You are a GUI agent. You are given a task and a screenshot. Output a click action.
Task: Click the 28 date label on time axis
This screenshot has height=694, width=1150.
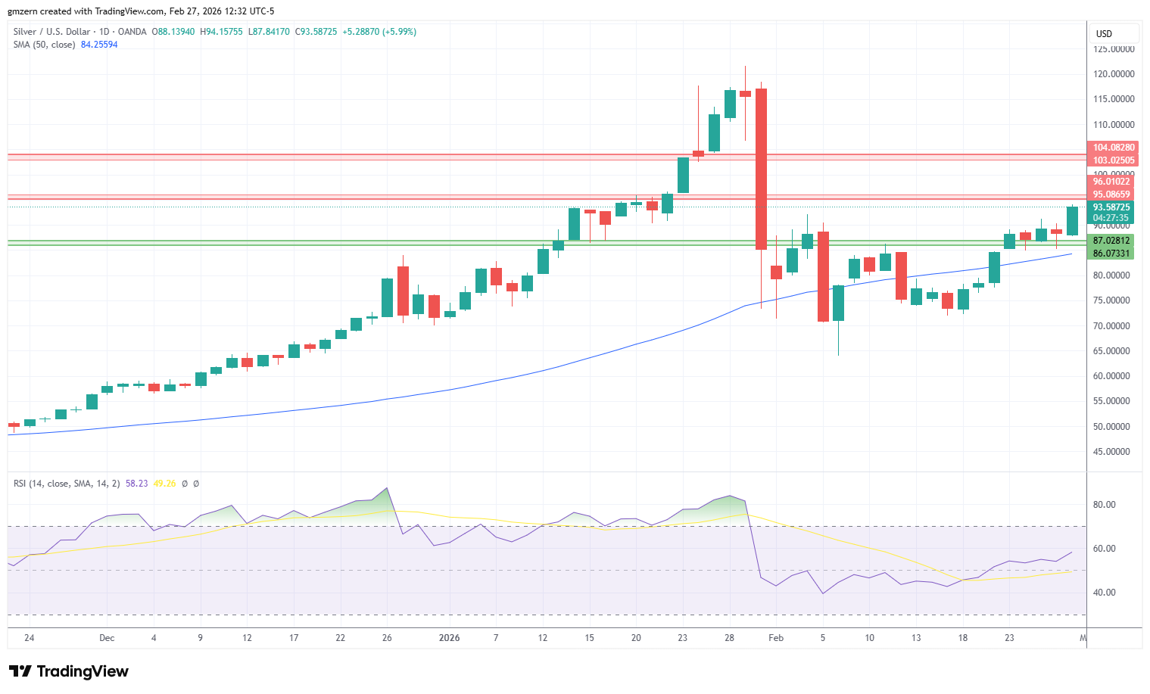[729, 638]
